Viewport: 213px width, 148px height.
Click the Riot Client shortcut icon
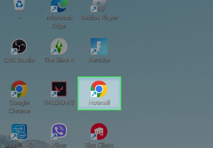[x=99, y=132]
